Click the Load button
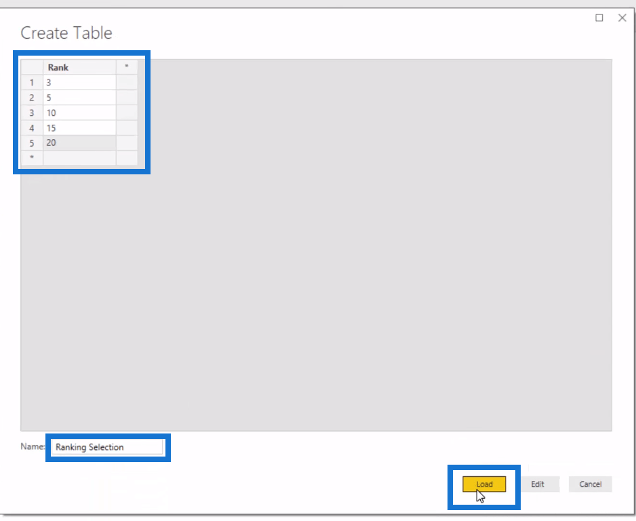 [484, 484]
